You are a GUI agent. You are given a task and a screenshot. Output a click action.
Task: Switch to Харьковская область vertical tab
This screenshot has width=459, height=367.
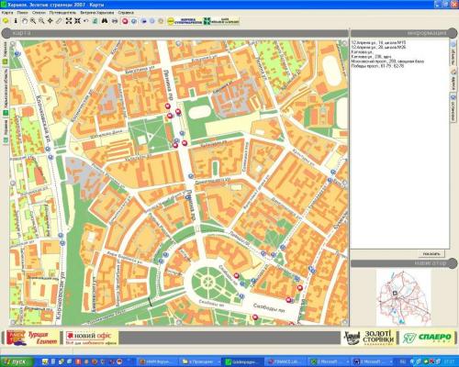coord(6,92)
